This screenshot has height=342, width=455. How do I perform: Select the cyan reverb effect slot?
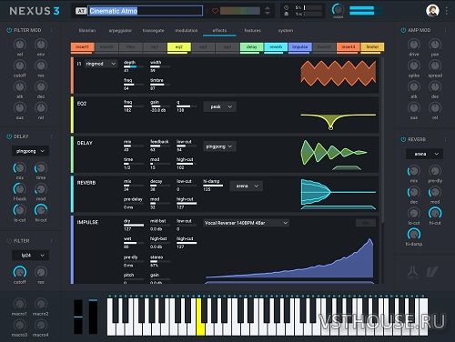click(x=276, y=47)
